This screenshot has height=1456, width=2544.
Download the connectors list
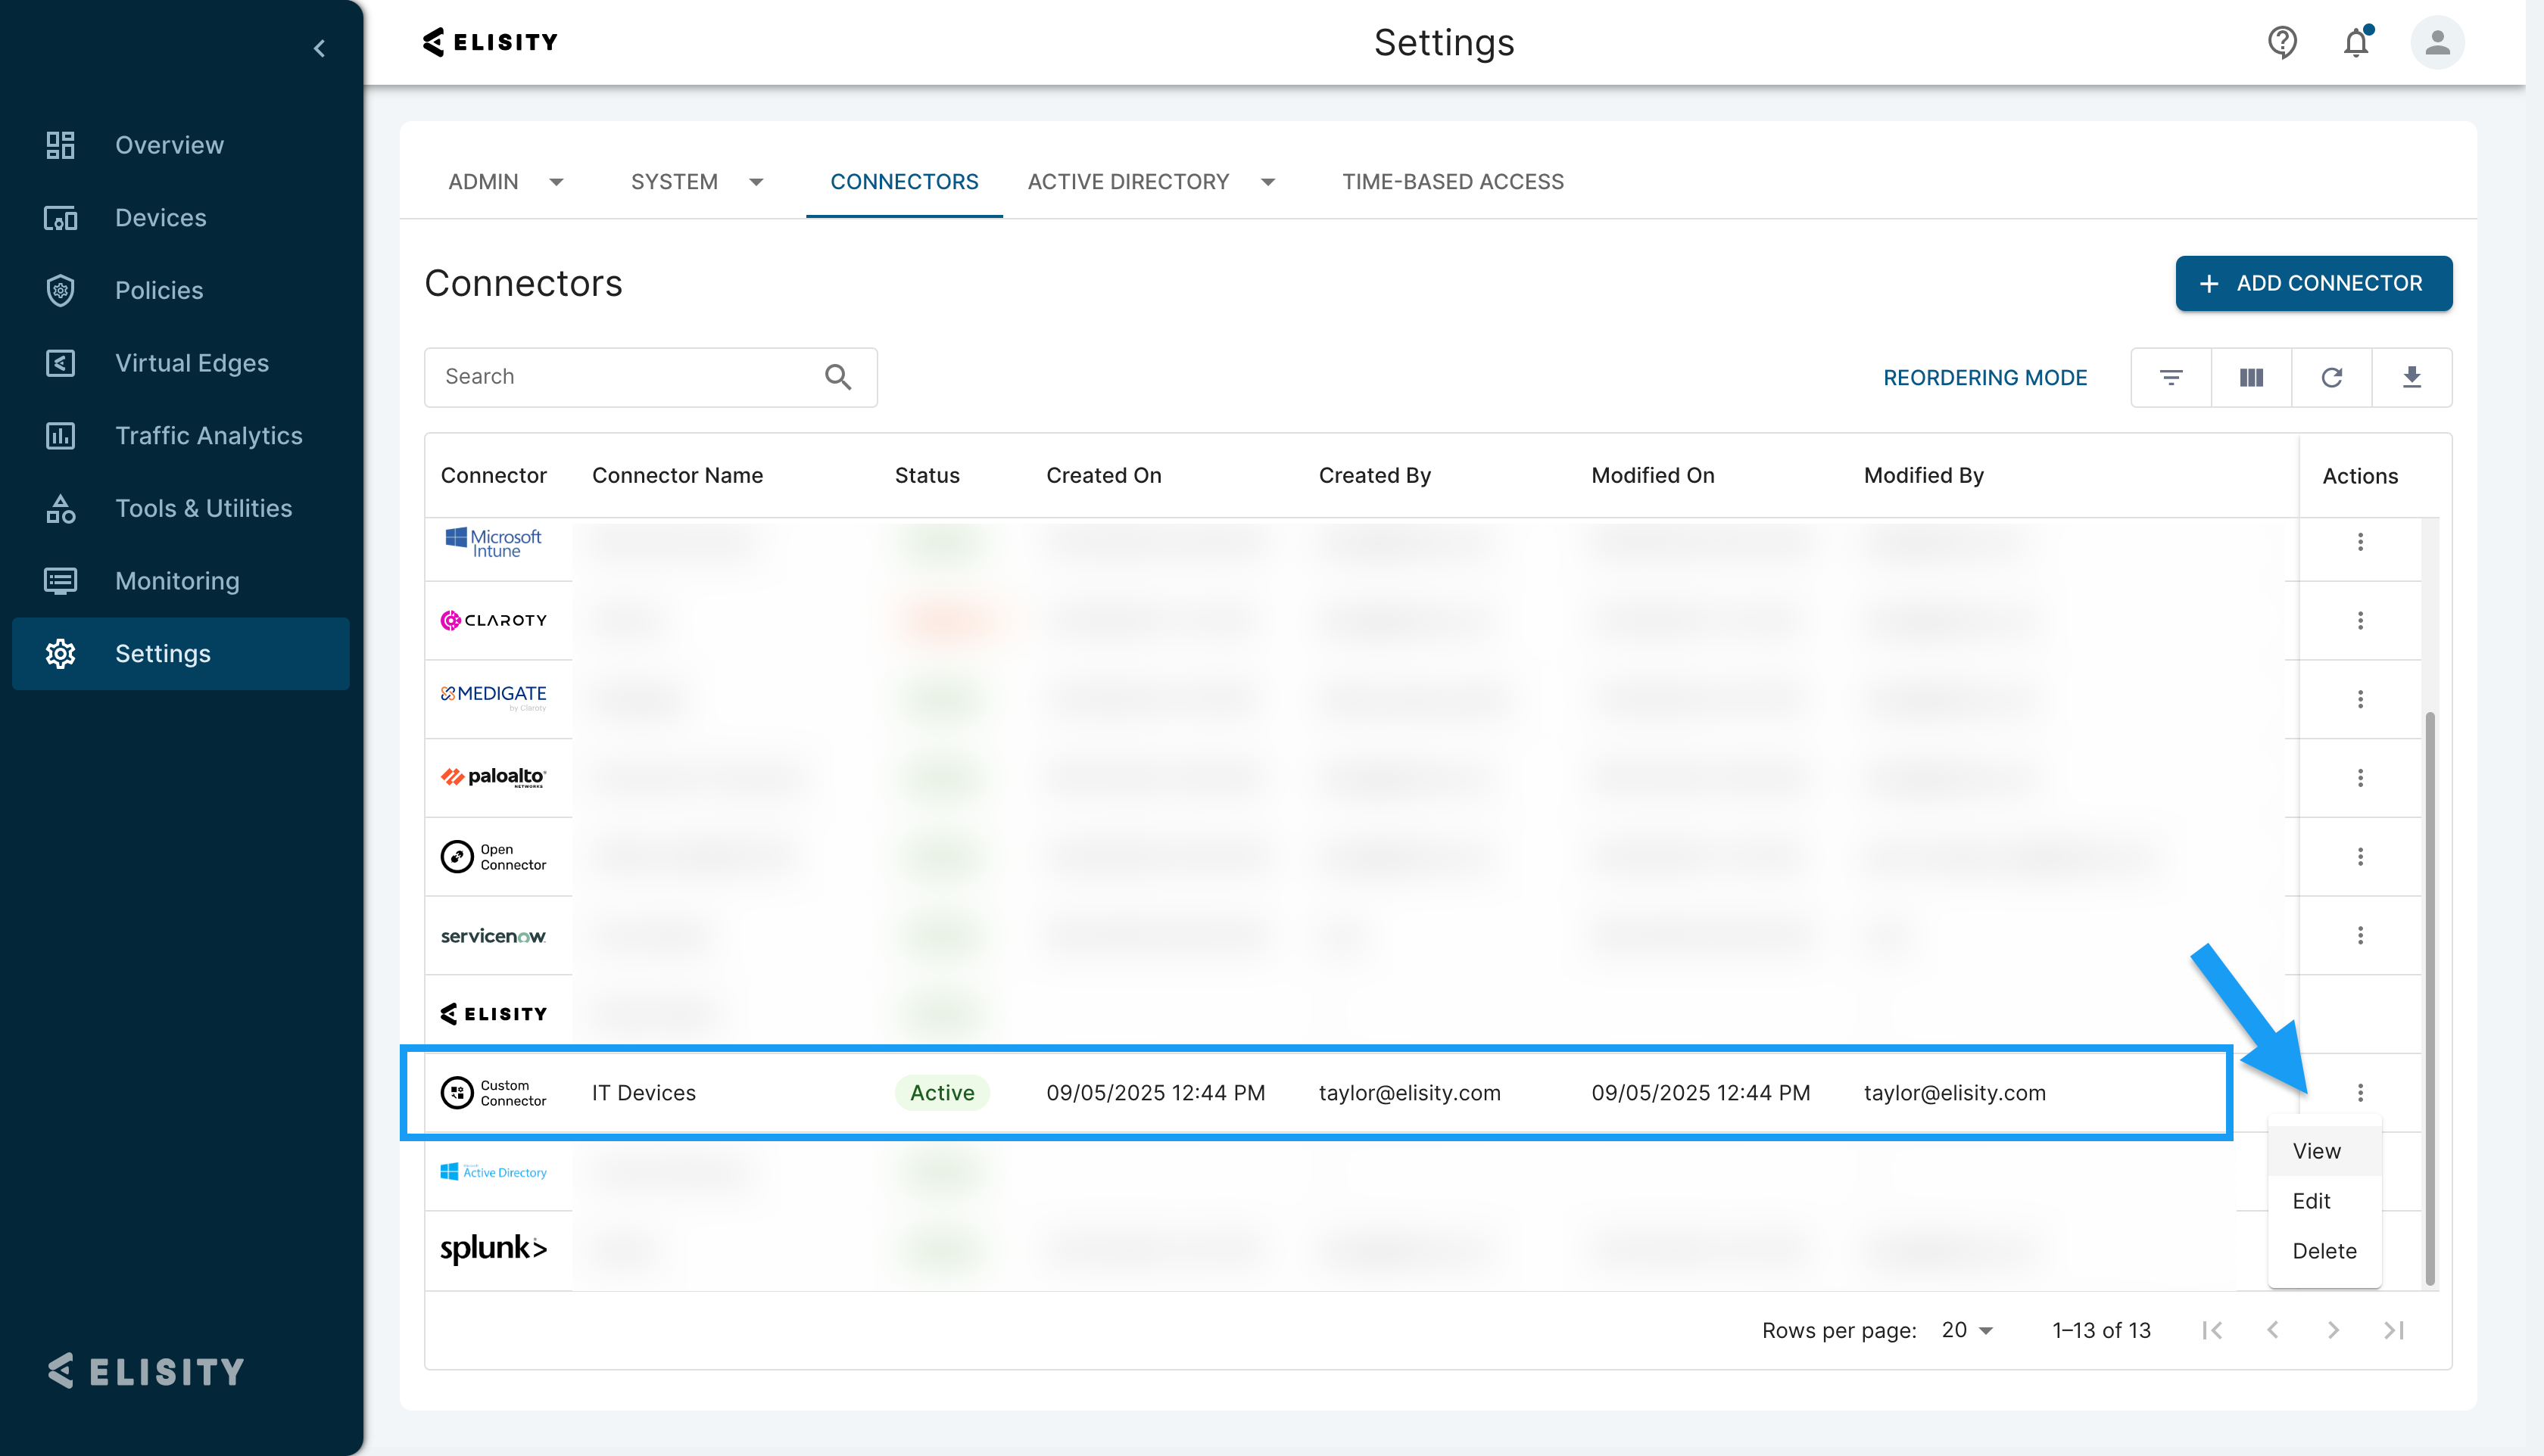click(x=2412, y=378)
